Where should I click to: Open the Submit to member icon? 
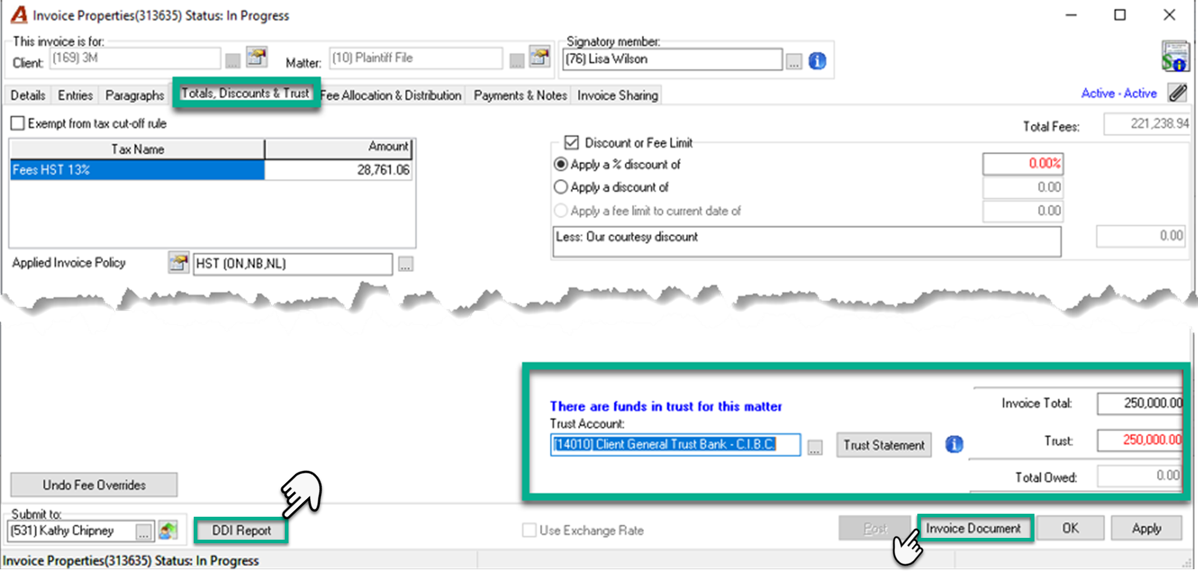pyautogui.click(x=168, y=531)
